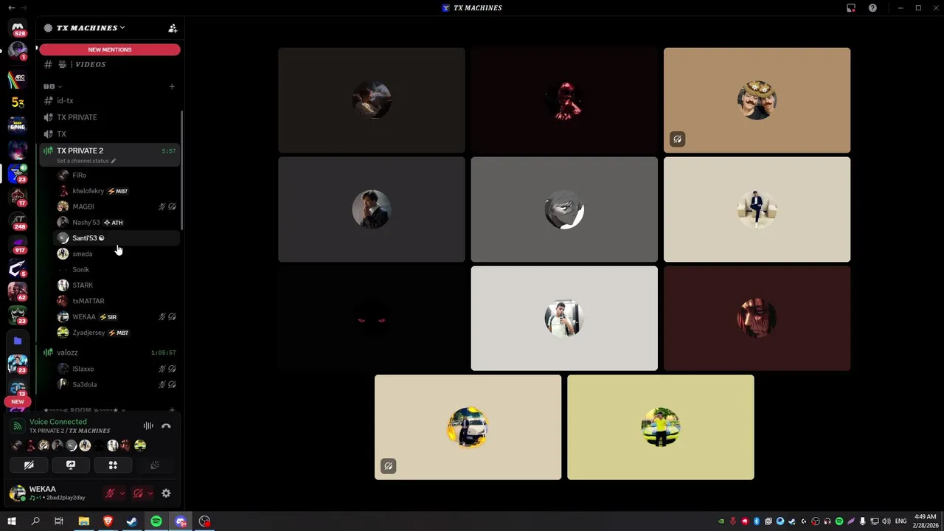
Task: Click the Bluetooth tray icon
Action: (x=756, y=521)
